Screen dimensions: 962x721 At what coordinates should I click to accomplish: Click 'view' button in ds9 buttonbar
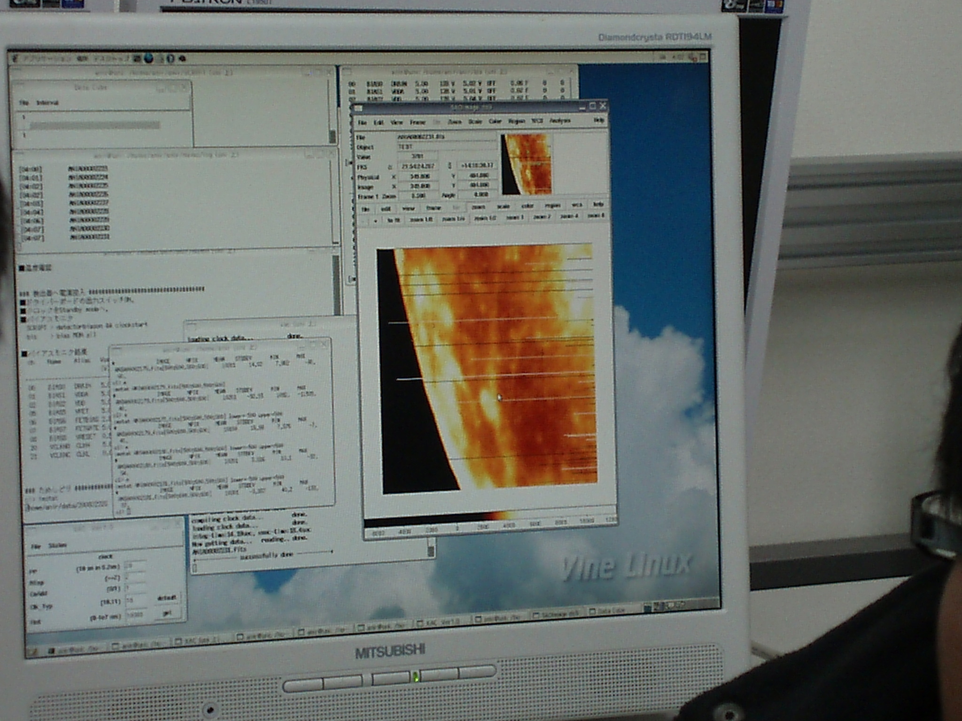[x=409, y=208]
